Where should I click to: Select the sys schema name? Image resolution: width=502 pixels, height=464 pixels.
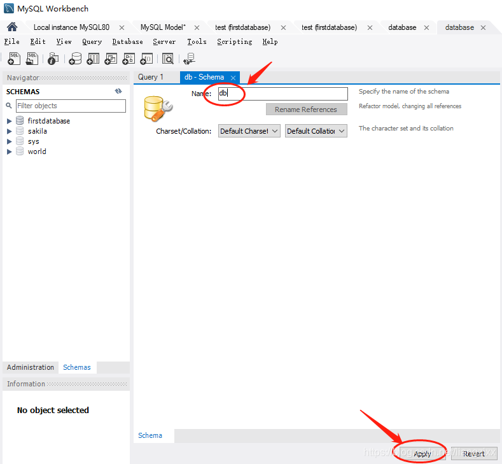tap(33, 141)
